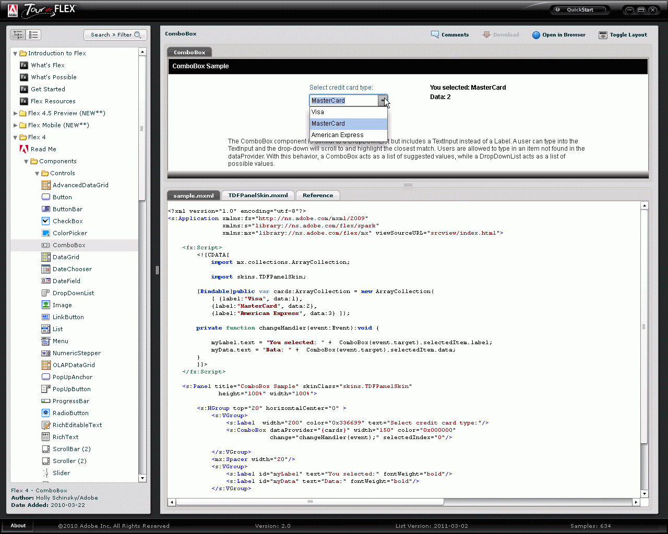Select the ComboBox sample tab
This screenshot has height=534, width=668.
189,52
